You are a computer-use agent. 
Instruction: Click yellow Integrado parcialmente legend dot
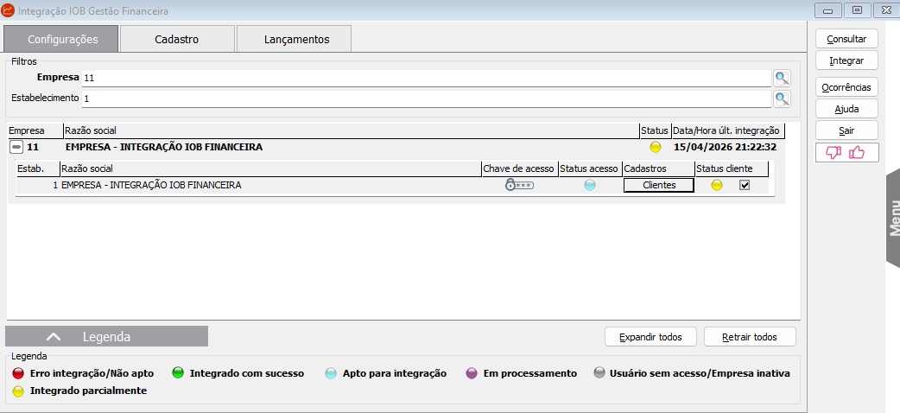18,391
